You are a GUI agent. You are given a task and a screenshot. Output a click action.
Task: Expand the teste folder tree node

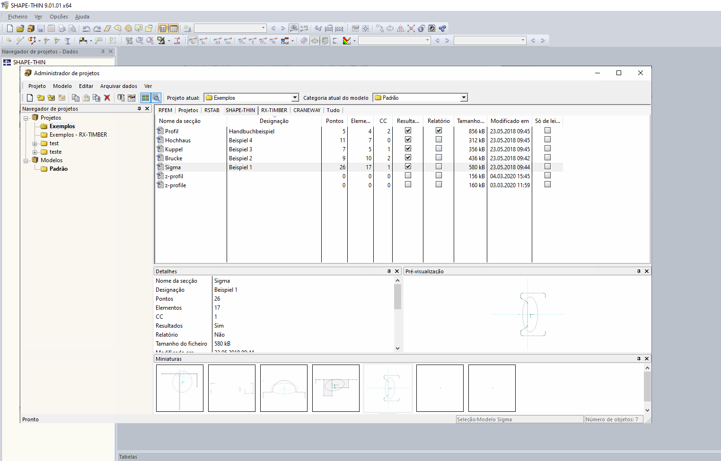[35, 152]
